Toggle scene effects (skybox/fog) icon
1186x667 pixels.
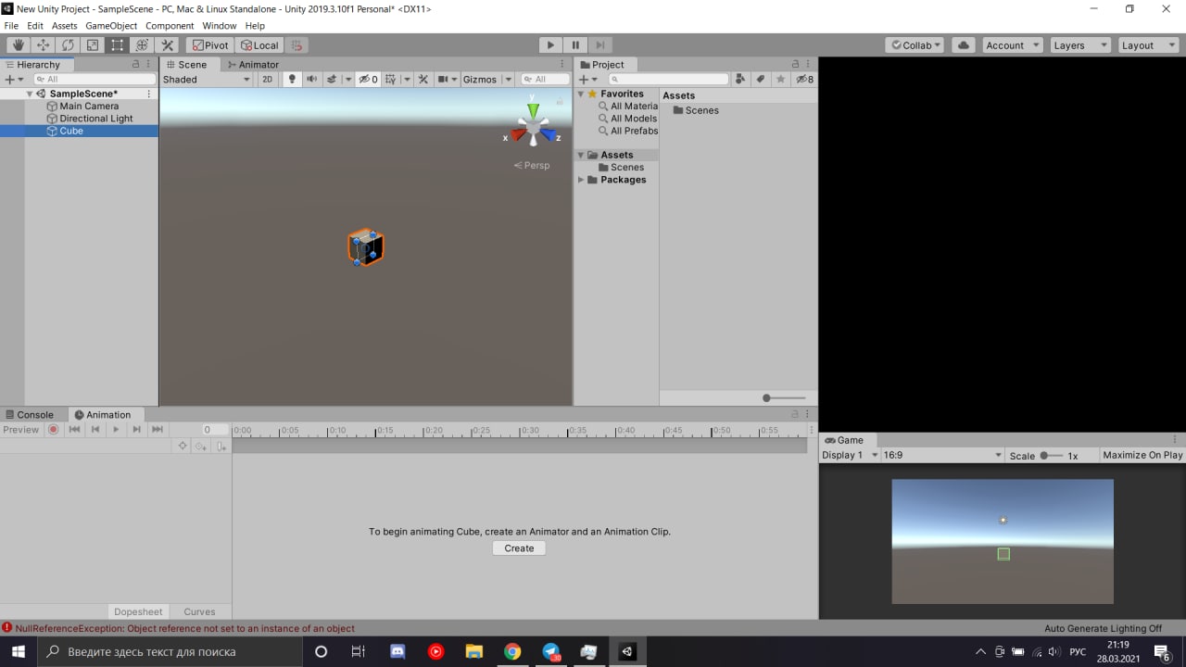coord(332,79)
